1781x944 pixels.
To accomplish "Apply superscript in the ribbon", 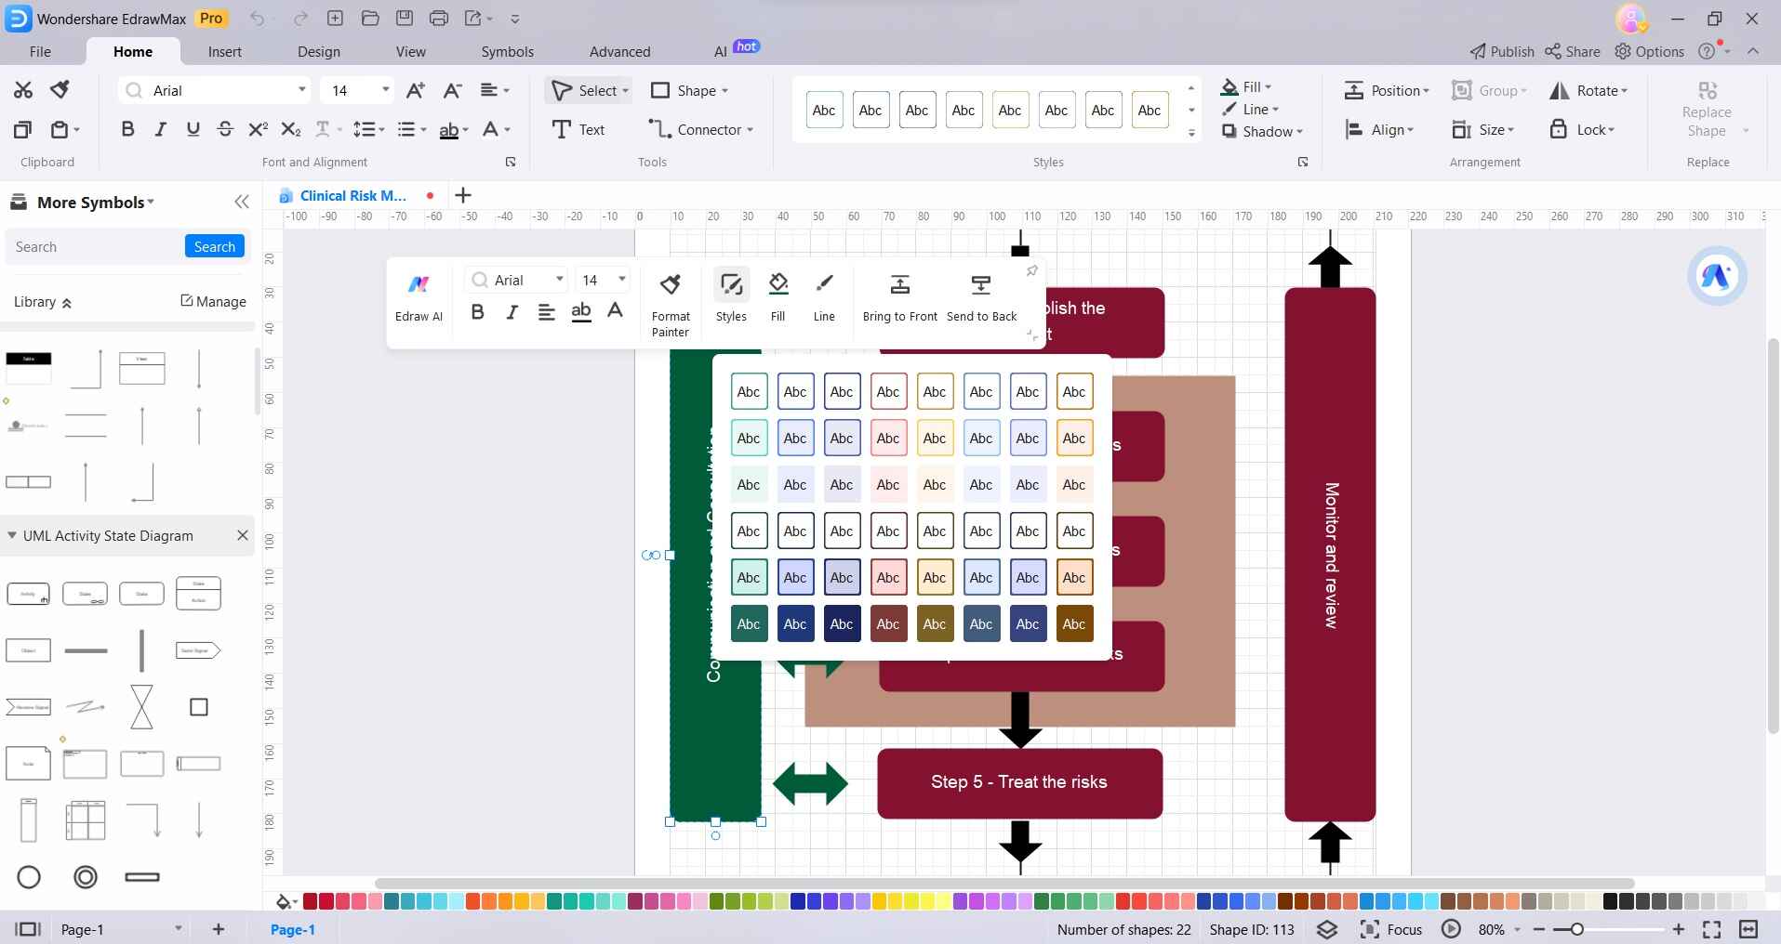I will coord(259,129).
